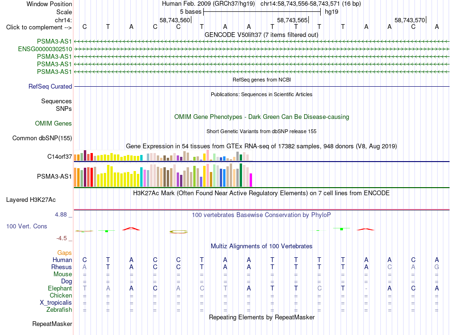Click the RefSeq Curated track label

[x=50, y=86]
